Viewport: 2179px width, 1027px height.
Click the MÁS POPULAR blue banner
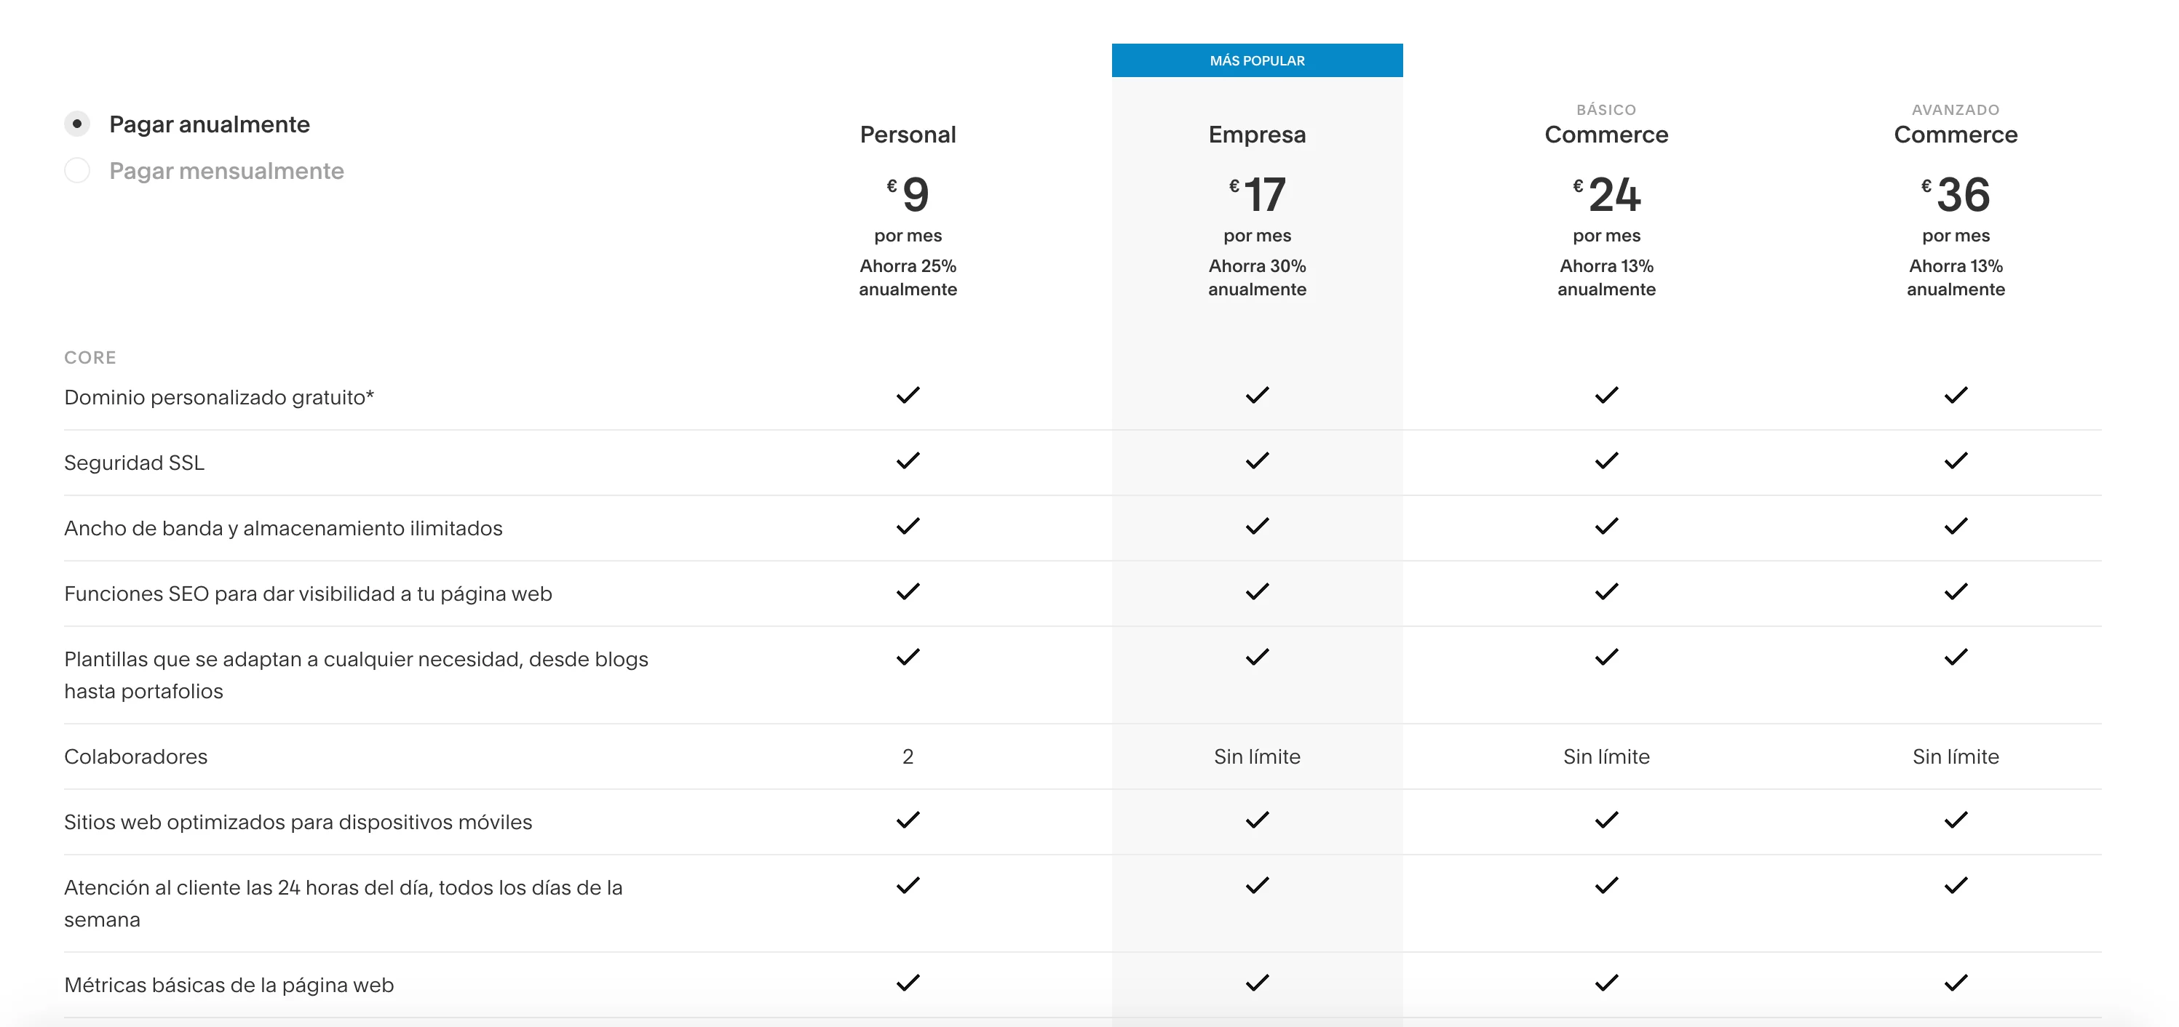[x=1256, y=61]
